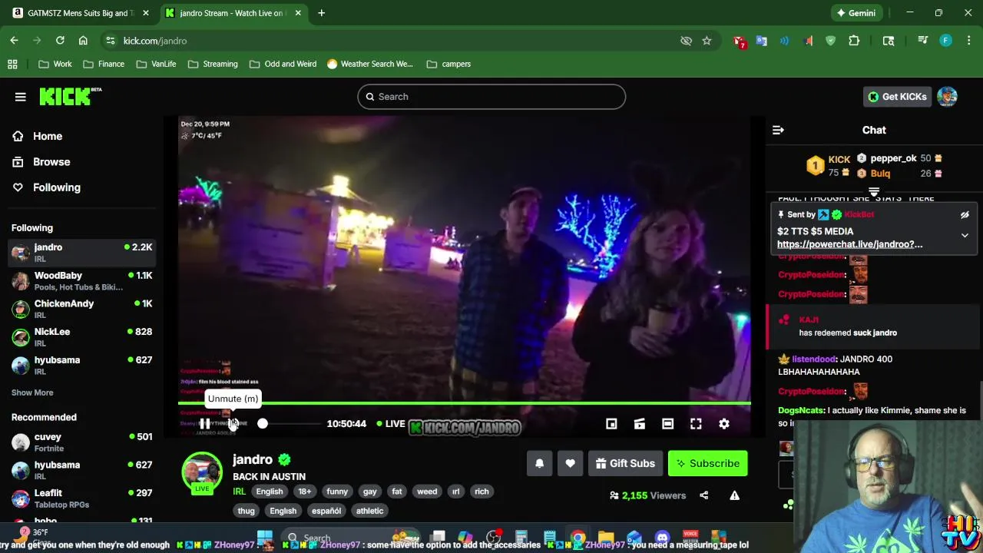Screen dimensions: 983x553
Task: Unmute the stream with the volume icon
Action: (233, 424)
